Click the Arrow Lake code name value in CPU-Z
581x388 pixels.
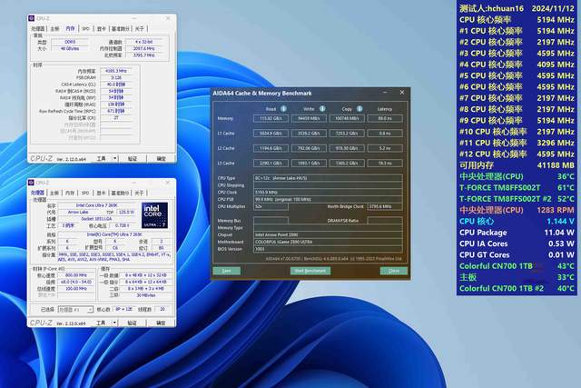click(78, 213)
